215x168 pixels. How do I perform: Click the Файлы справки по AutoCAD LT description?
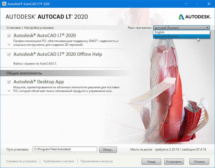[35, 63]
